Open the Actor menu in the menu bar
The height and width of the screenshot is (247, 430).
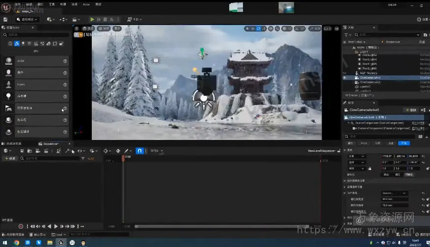(x=86, y=4)
